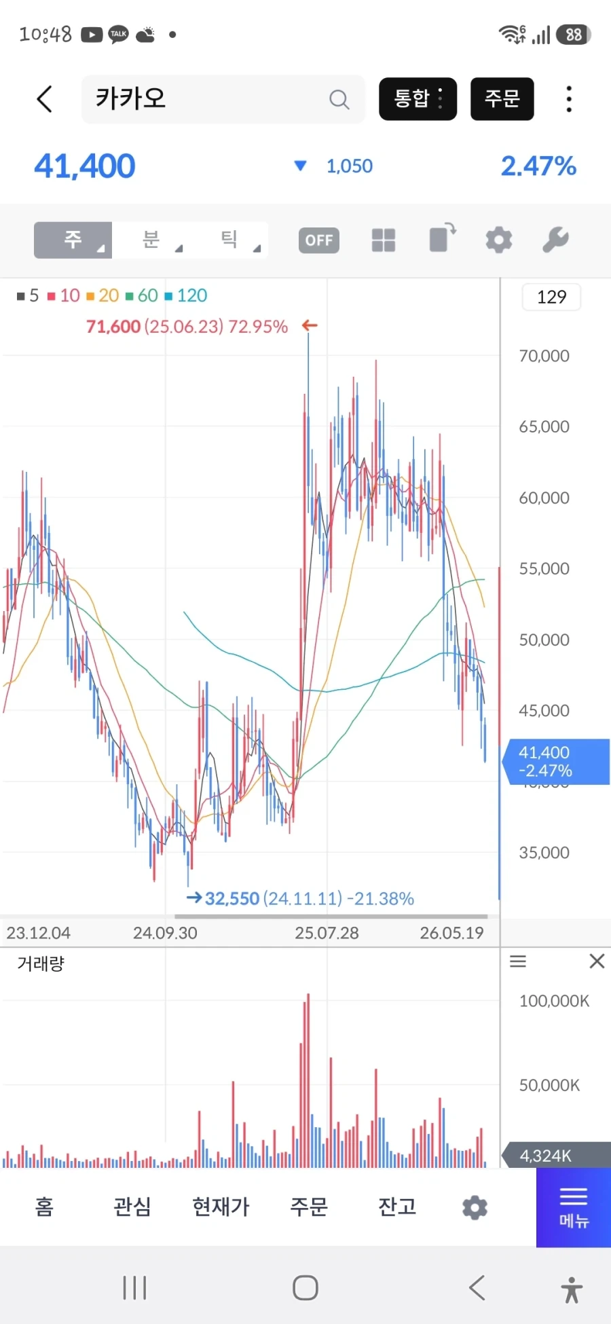Tap the large 41,400 current price
611x1324 pixels.
pyautogui.click(x=85, y=166)
